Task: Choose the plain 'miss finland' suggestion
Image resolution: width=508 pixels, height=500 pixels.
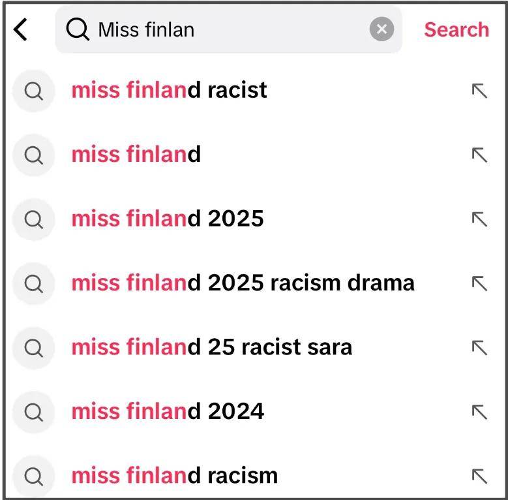Action: (136, 155)
